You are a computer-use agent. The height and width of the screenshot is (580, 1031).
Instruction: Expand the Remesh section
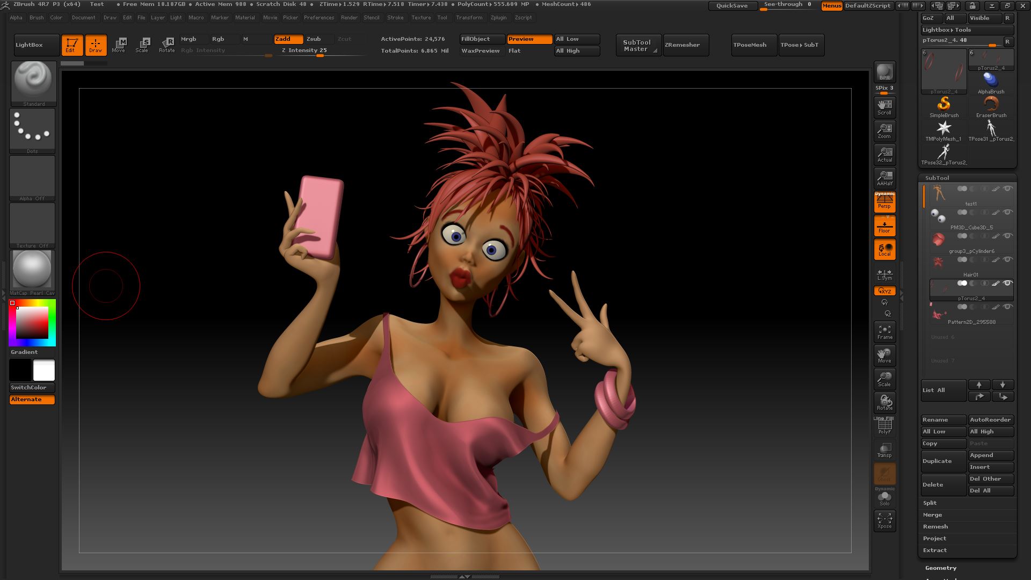click(935, 526)
